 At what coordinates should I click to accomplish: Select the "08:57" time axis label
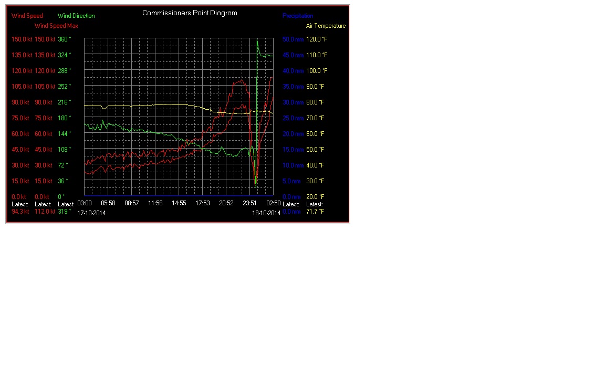[x=132, y=203]
